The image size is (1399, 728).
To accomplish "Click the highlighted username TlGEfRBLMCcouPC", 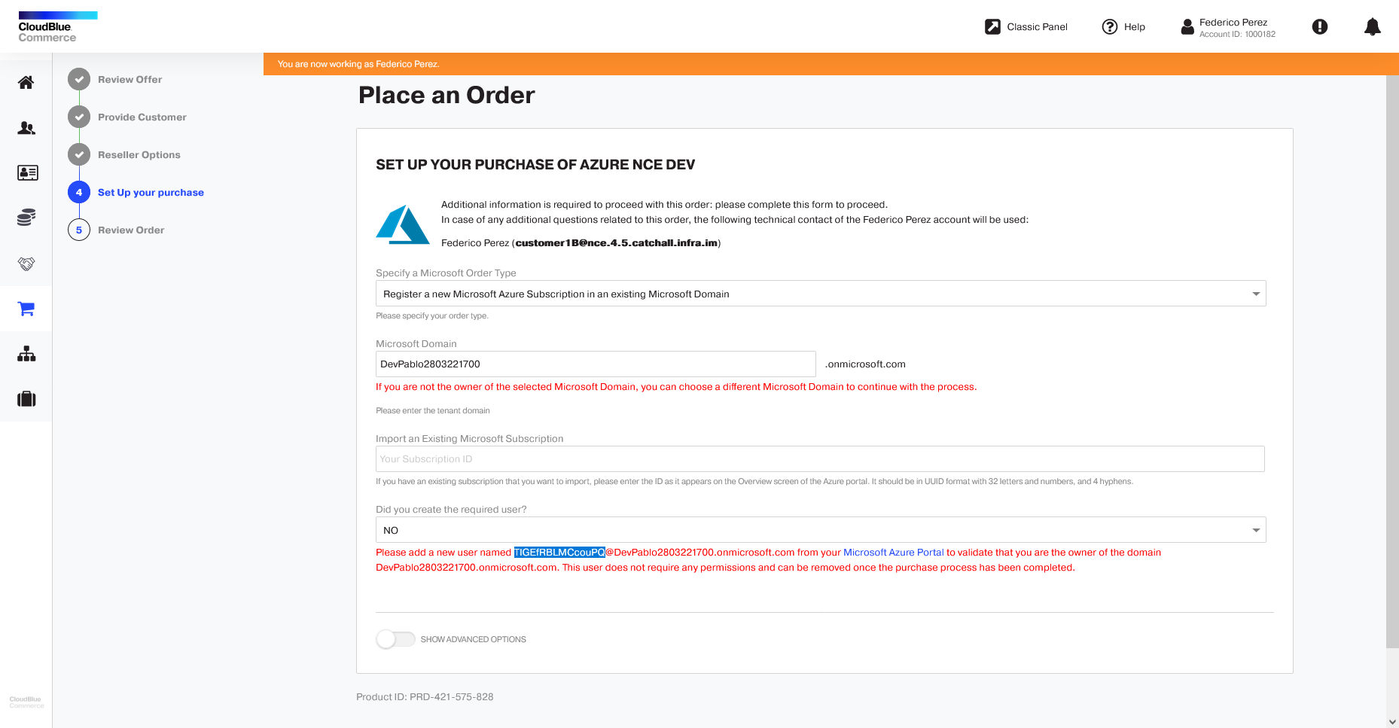I will point(559,553).
